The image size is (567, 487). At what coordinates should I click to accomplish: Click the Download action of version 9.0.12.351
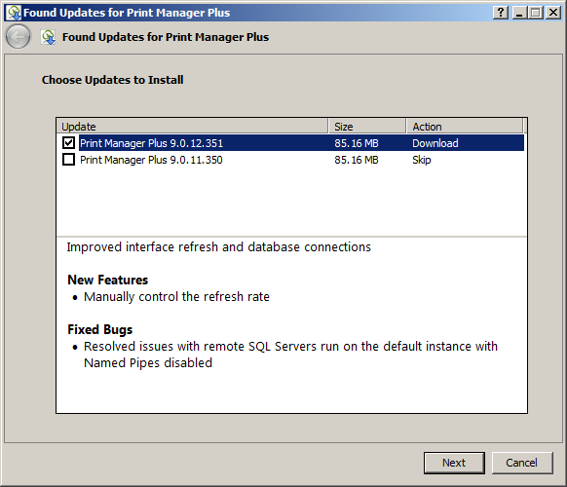coord(435,143)
